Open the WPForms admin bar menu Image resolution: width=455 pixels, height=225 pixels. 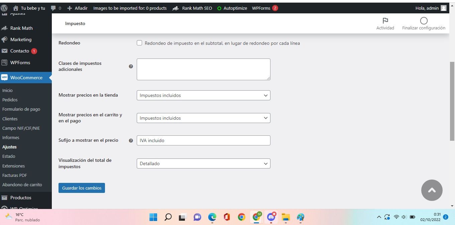[265, 8]
